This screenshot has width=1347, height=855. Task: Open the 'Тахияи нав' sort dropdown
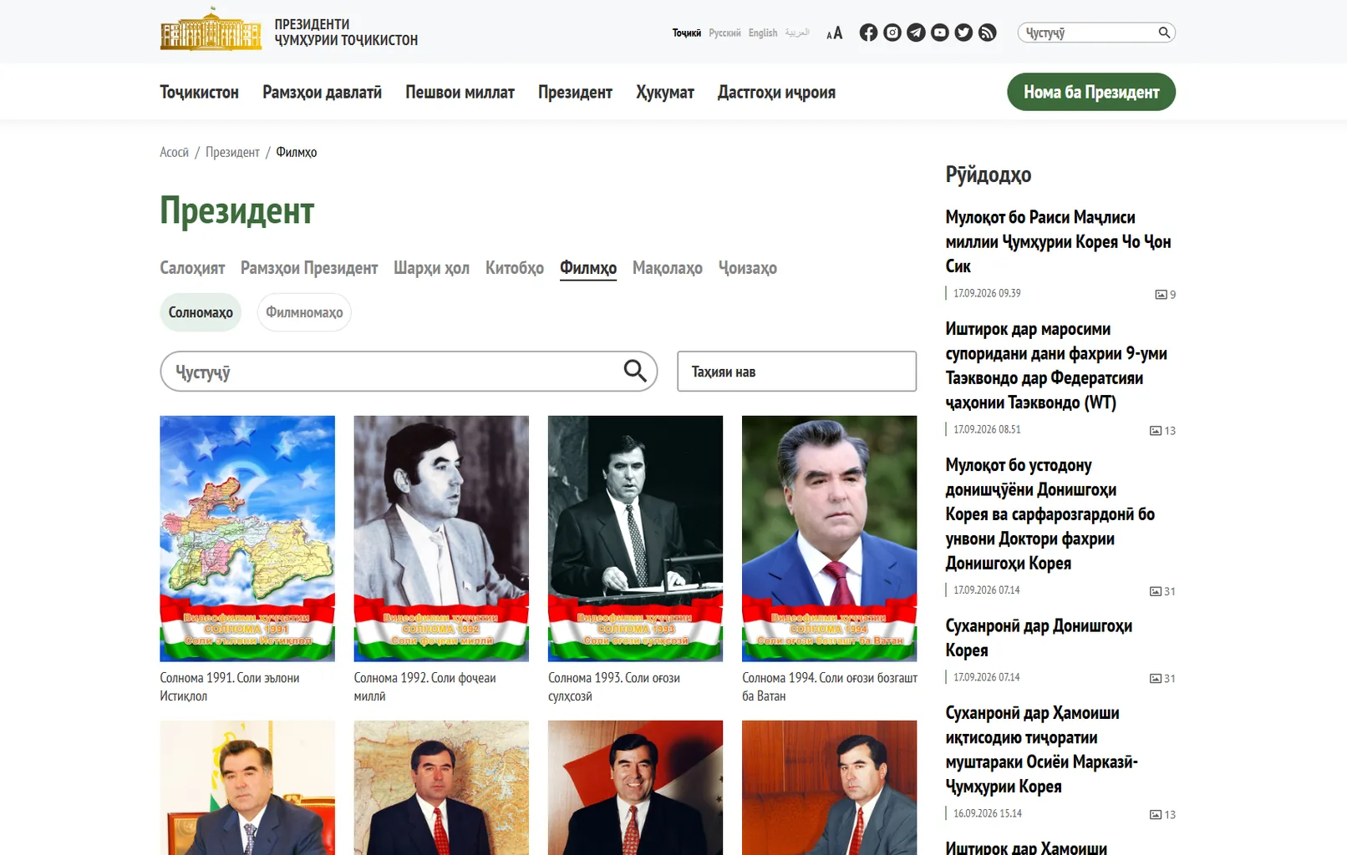point(796,372)
